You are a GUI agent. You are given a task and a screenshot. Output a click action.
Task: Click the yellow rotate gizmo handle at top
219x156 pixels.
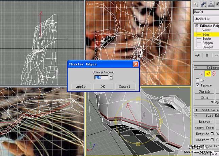tap(138, 99)
